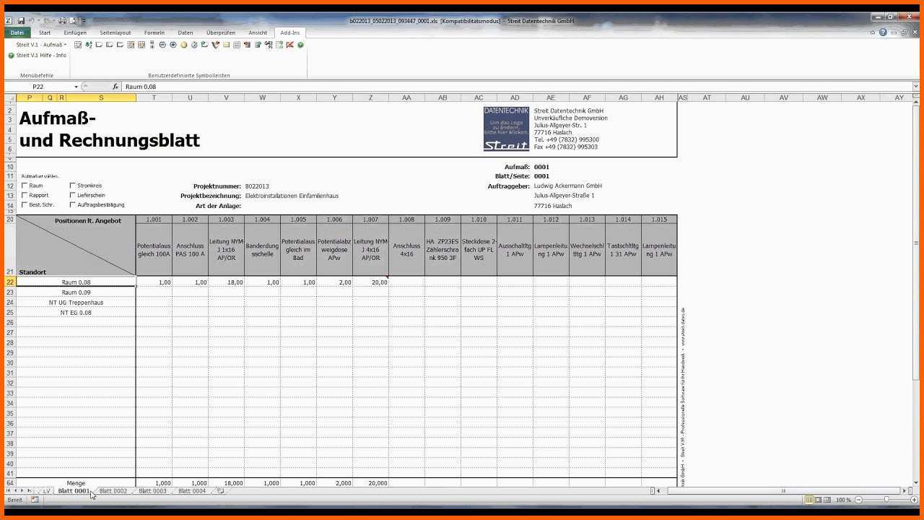Click the first grid icon in custom toolbar

coord(78,45)
